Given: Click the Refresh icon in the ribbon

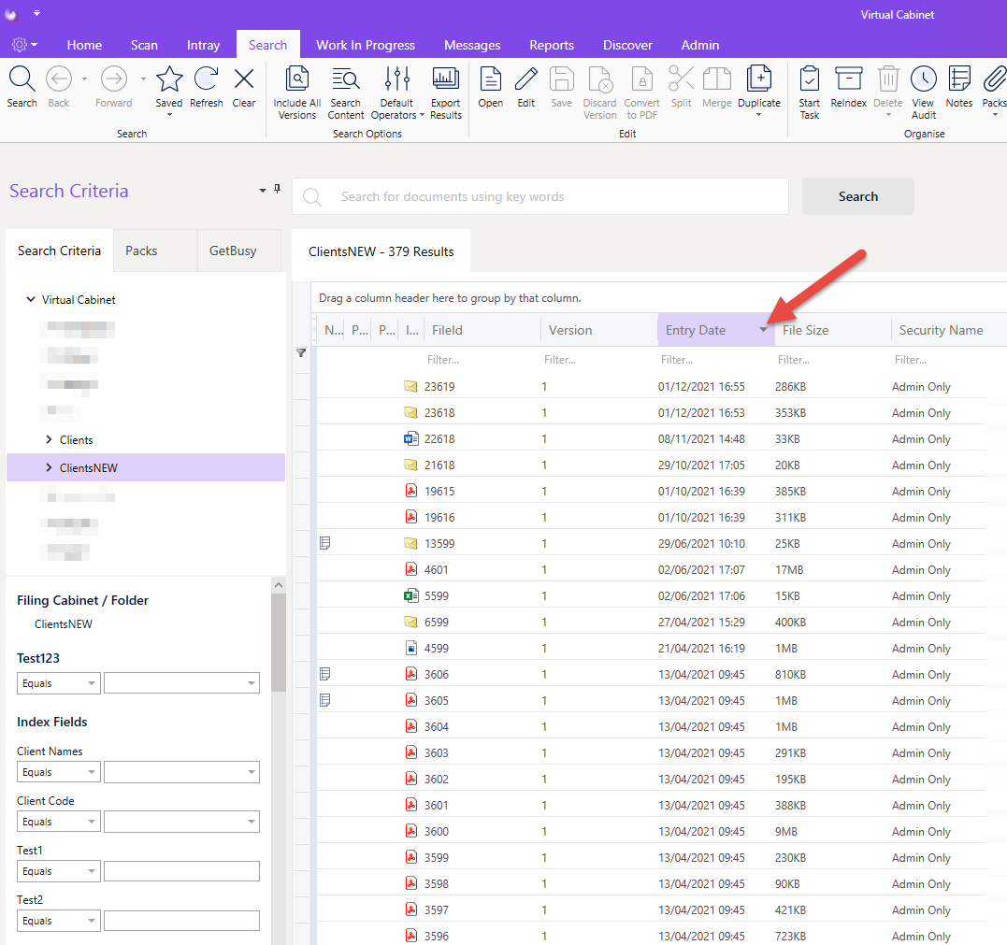Looking at the screenshot, I should [206, 79].
